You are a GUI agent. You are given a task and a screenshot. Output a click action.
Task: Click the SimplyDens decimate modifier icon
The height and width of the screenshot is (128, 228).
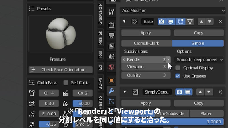135,92
